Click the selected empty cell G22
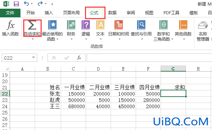Screen dimensions: 212x130 [173, 94]
